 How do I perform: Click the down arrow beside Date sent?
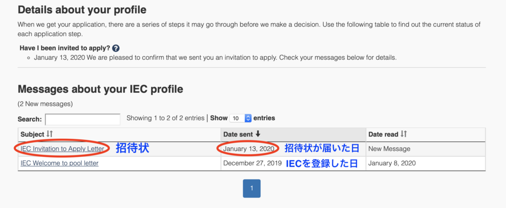click(257, 134)
